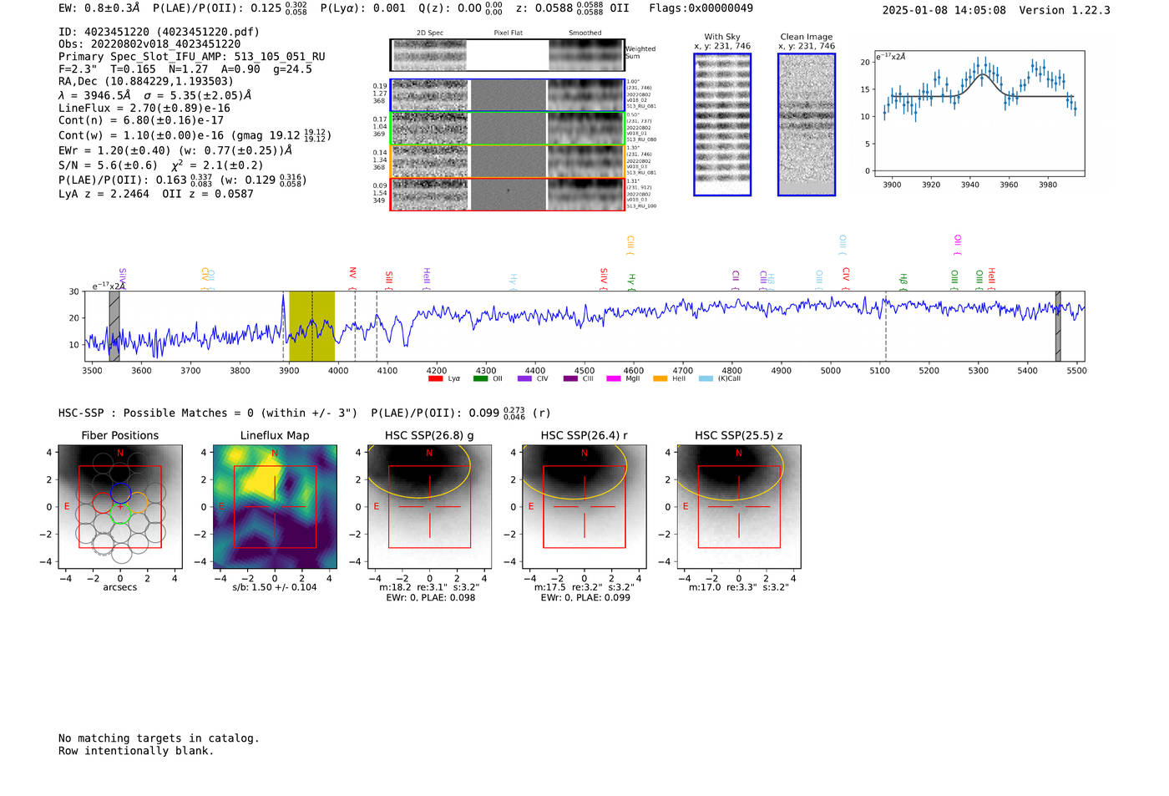This screenshot has width=1169, height=796.
Task: Click the 'm:17.0 re:3.3" s:3.2"' caption
Action: click(739, 587)
